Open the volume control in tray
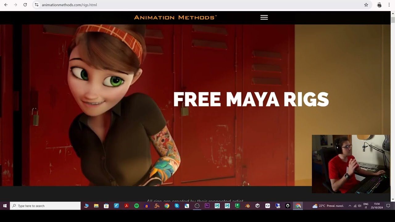The image size is (395, 222). (x=360, y=206)
